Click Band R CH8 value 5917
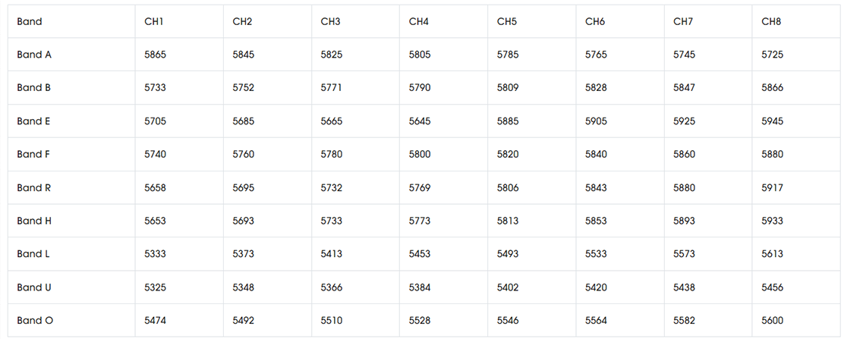This screenshot has height=339, width=844. [x=773, y=187]
